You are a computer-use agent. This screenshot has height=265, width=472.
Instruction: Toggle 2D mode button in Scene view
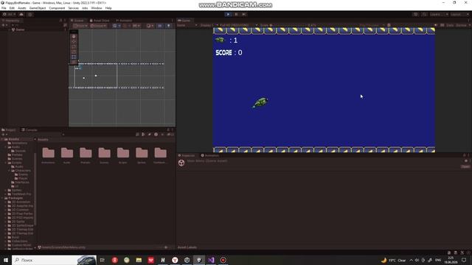coord(160,26)
